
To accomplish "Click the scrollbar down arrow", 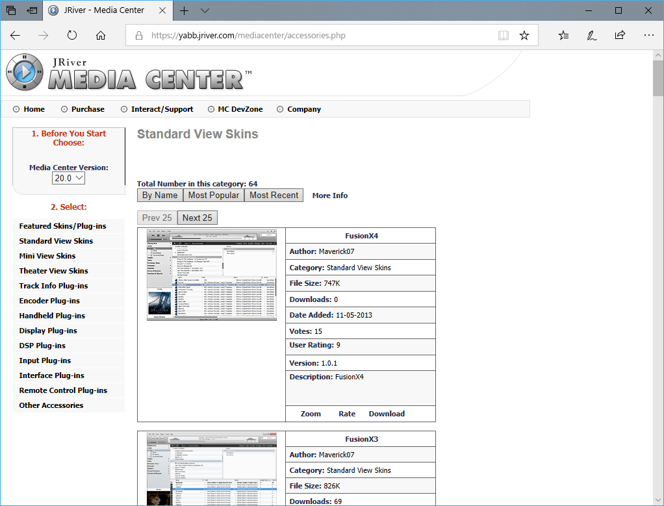I will click(x=658, y=500).
